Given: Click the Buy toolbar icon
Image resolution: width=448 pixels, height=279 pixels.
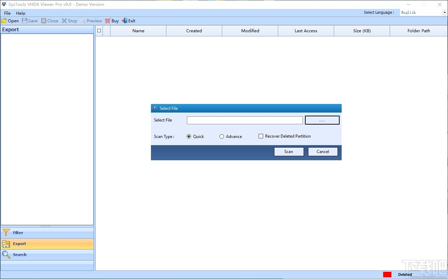Looking at the screenshot, I should (x=108, y=21).
